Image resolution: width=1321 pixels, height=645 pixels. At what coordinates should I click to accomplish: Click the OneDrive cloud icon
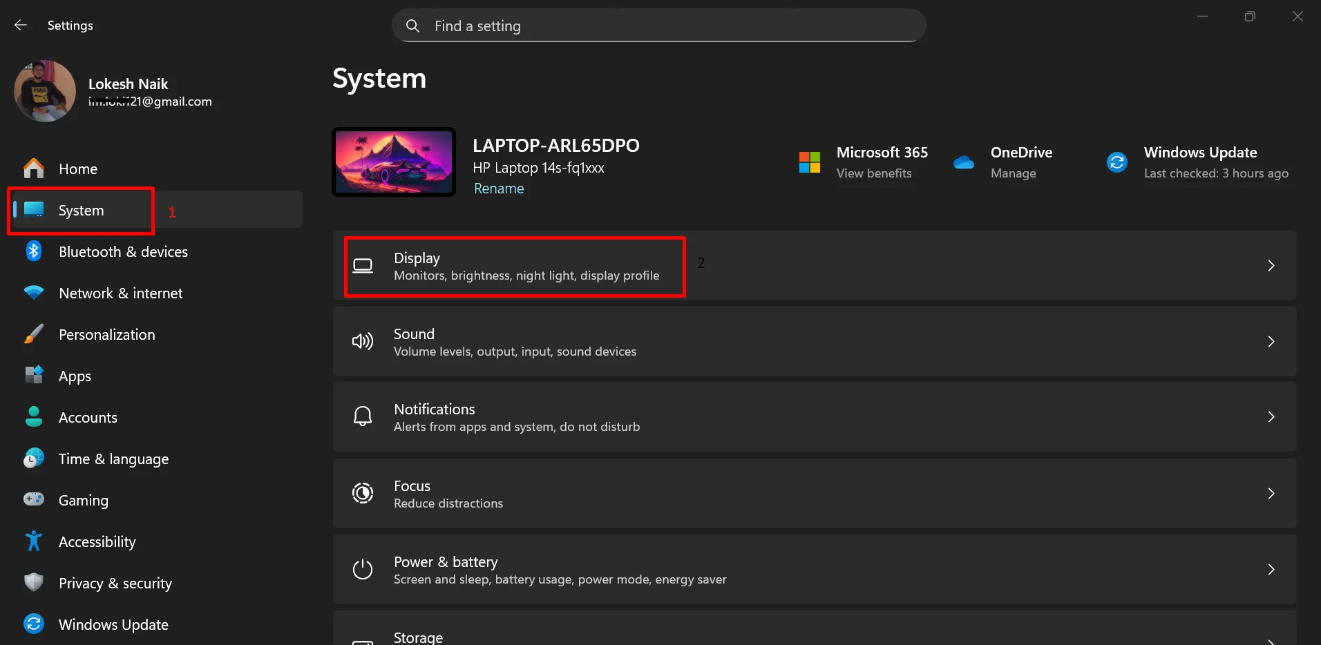click(964, 161)
